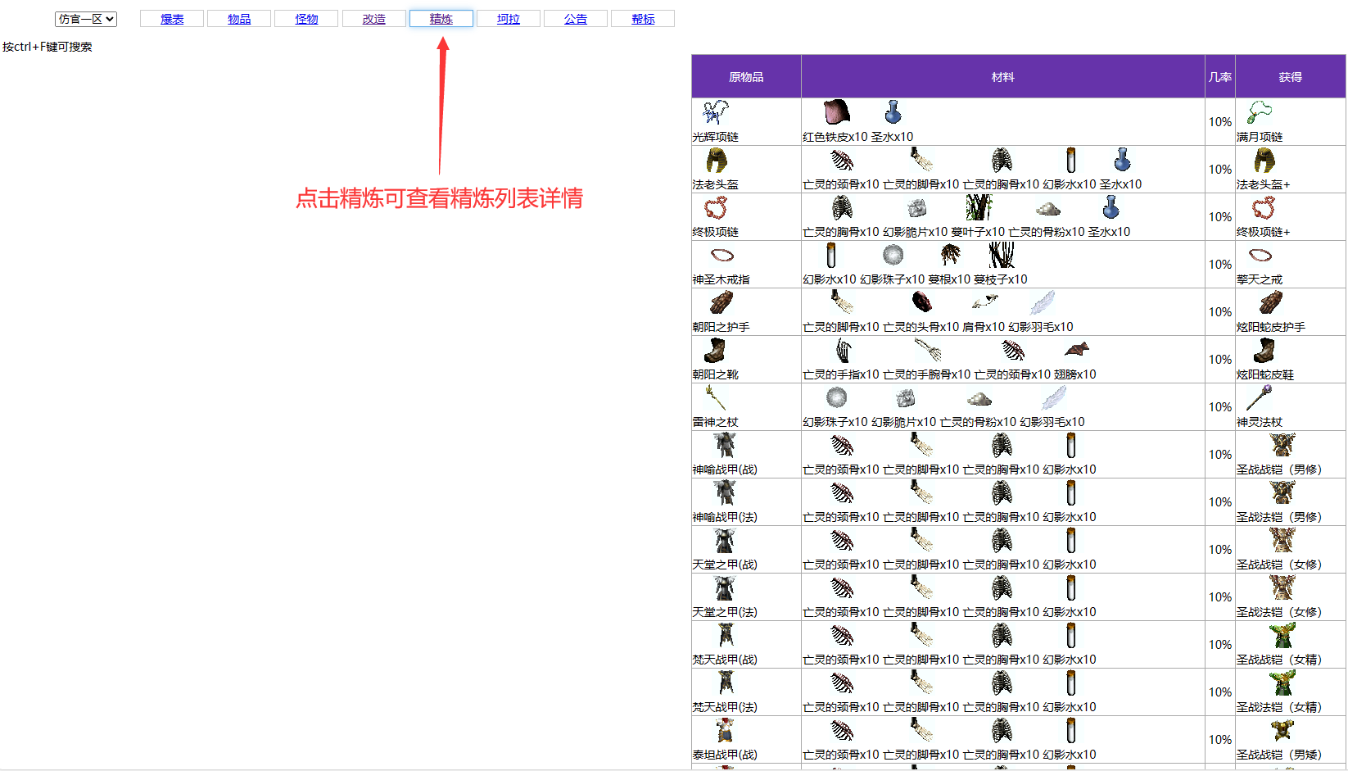Click the 光辉项链 necklace icon
This screenshot has height=771, width=1348.
716,112
